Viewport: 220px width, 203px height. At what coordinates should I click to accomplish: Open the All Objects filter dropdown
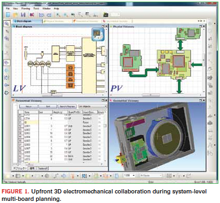(92, 107)
